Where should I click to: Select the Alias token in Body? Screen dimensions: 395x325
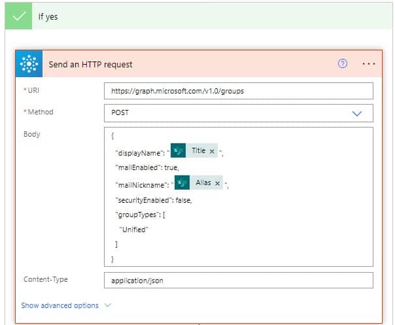199,182
